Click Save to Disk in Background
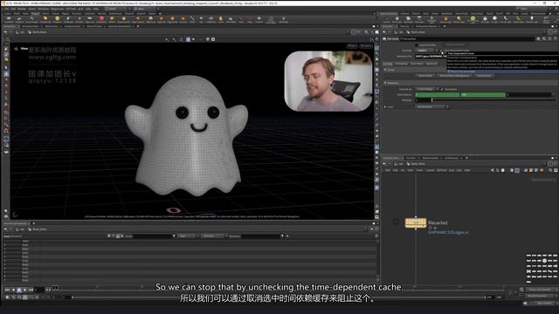Image resolution: width=559 pixels, height=314 pixels. [454, 76]
